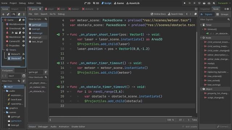Open the Output bottom panel
This screenshot has width=232, height=130.
pos(32,127)
